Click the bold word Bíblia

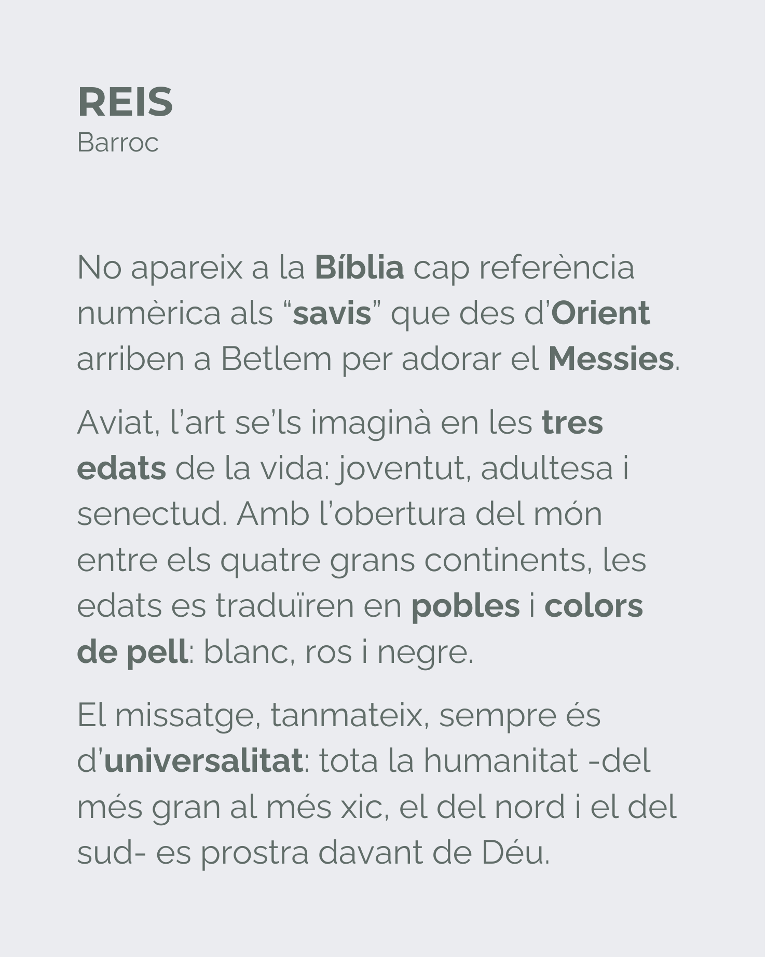[359, 268]
